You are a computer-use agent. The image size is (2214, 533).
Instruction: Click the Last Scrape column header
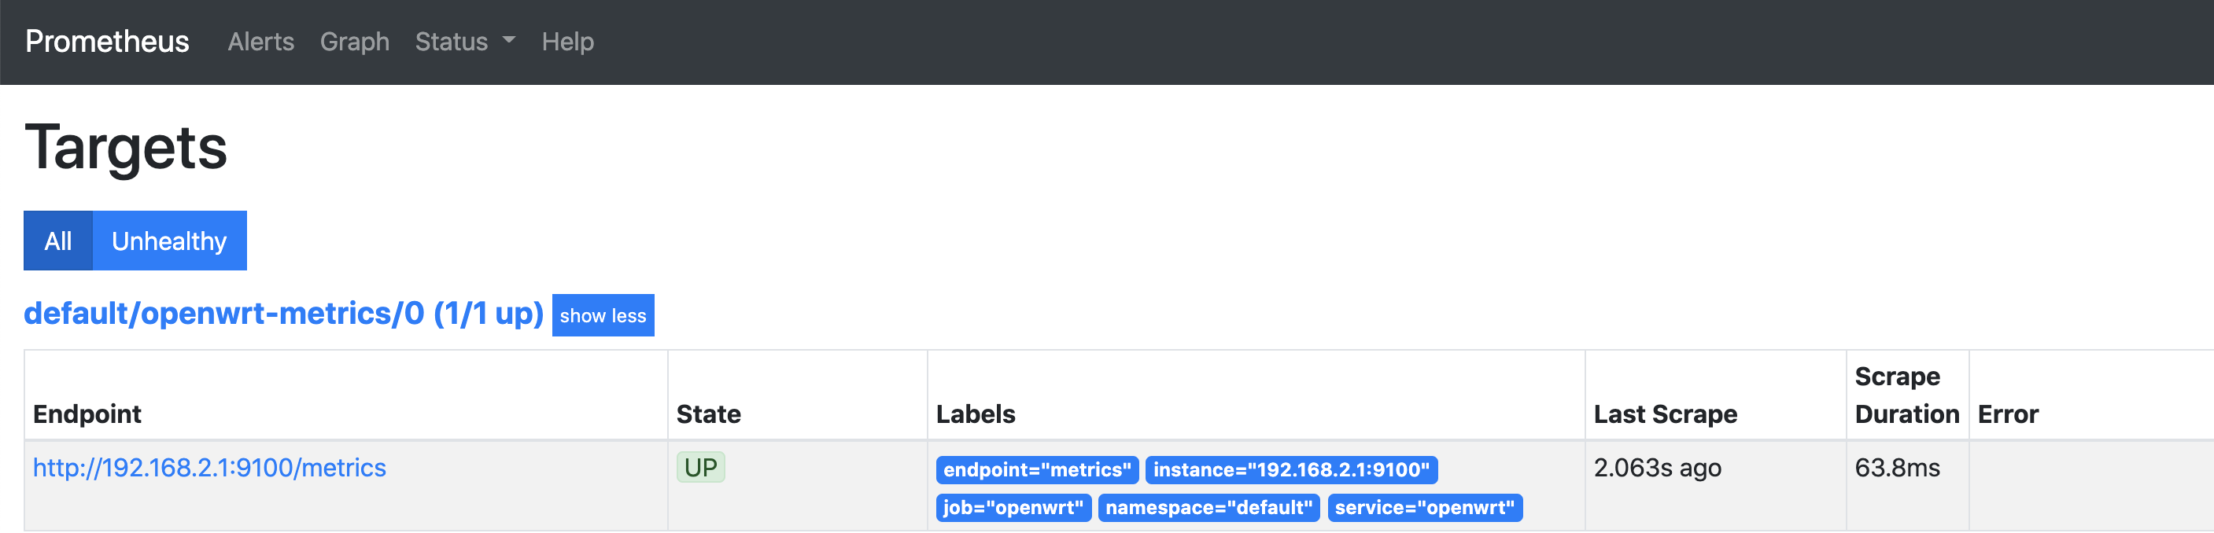pyautogui.click(x=1665, y=414)
